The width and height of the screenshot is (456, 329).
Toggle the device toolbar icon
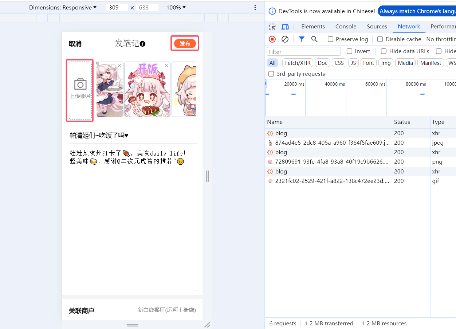coord(285,27)
